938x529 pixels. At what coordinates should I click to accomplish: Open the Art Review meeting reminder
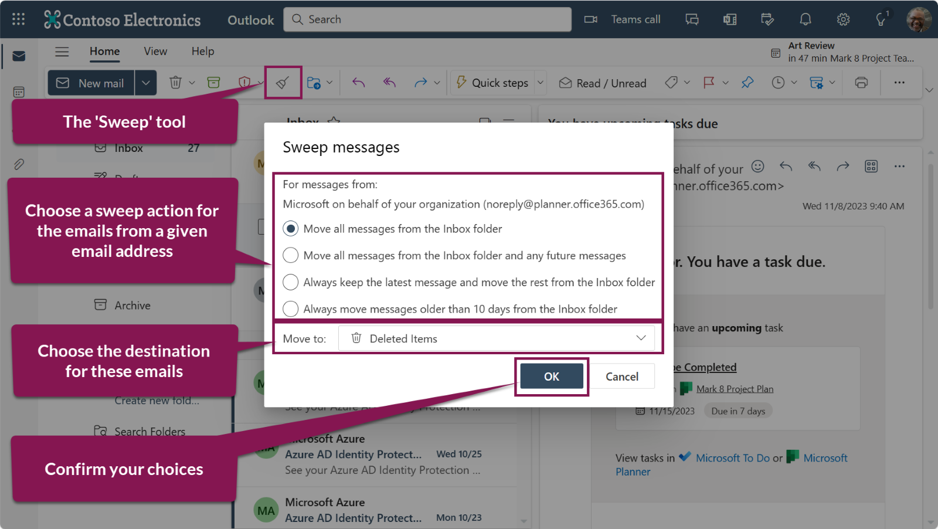[843, 52]
